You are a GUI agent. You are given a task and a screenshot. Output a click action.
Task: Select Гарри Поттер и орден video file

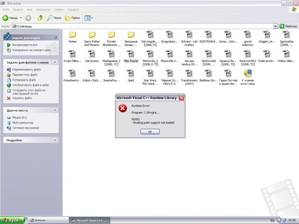pyautogui.click(x=228, y=77)
